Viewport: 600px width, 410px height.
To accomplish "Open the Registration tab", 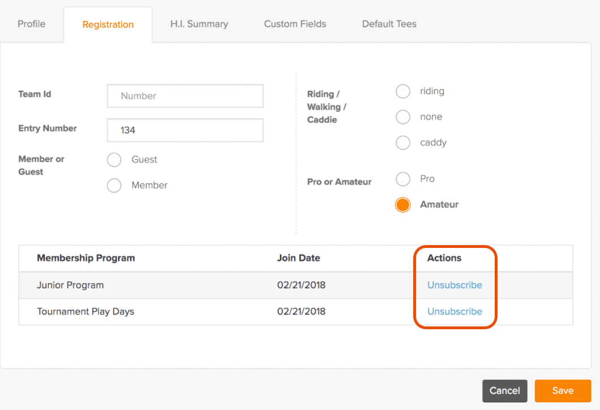I will pos(108,24).
